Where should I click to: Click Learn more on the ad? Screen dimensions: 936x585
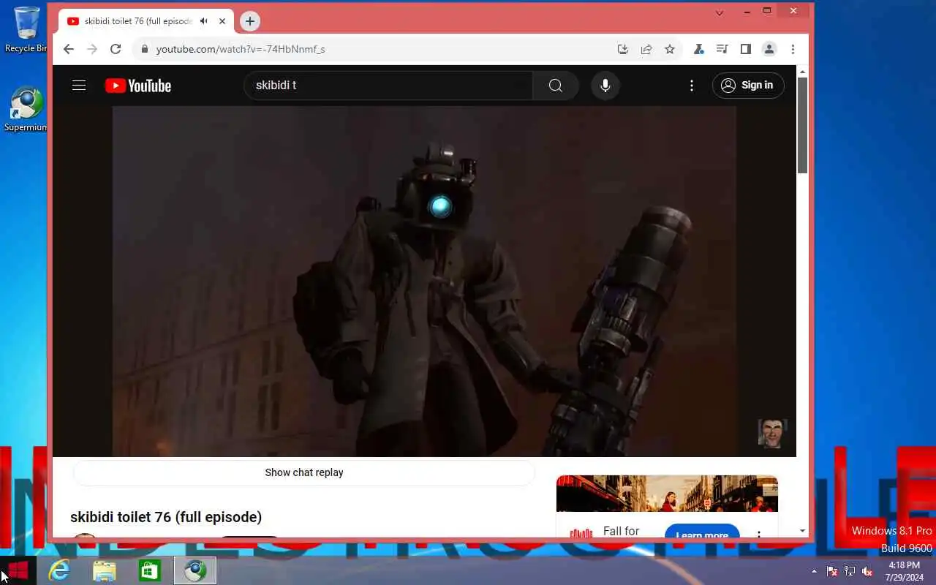(x=702, y=532)
